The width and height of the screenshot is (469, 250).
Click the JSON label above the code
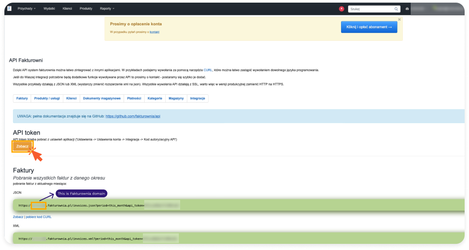click(17, 193)
